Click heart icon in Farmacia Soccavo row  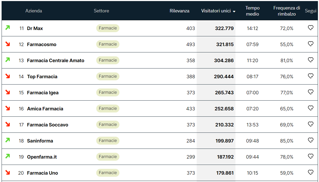click(311, 124)
